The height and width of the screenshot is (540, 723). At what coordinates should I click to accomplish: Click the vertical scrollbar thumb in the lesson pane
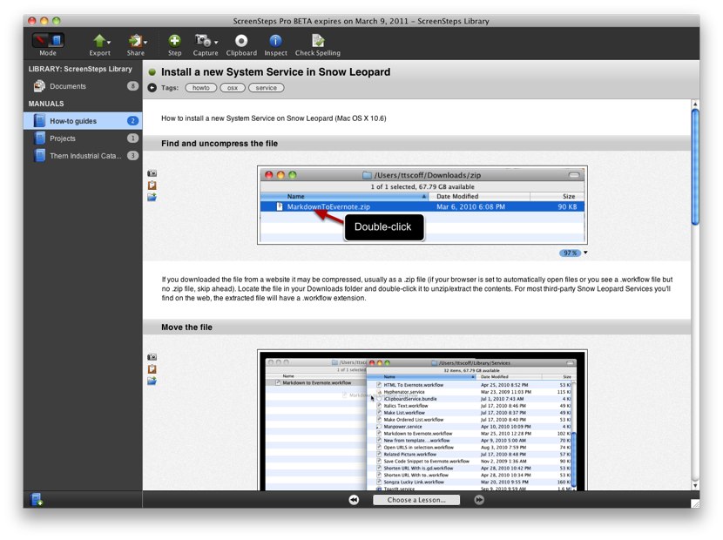(694, 165)
